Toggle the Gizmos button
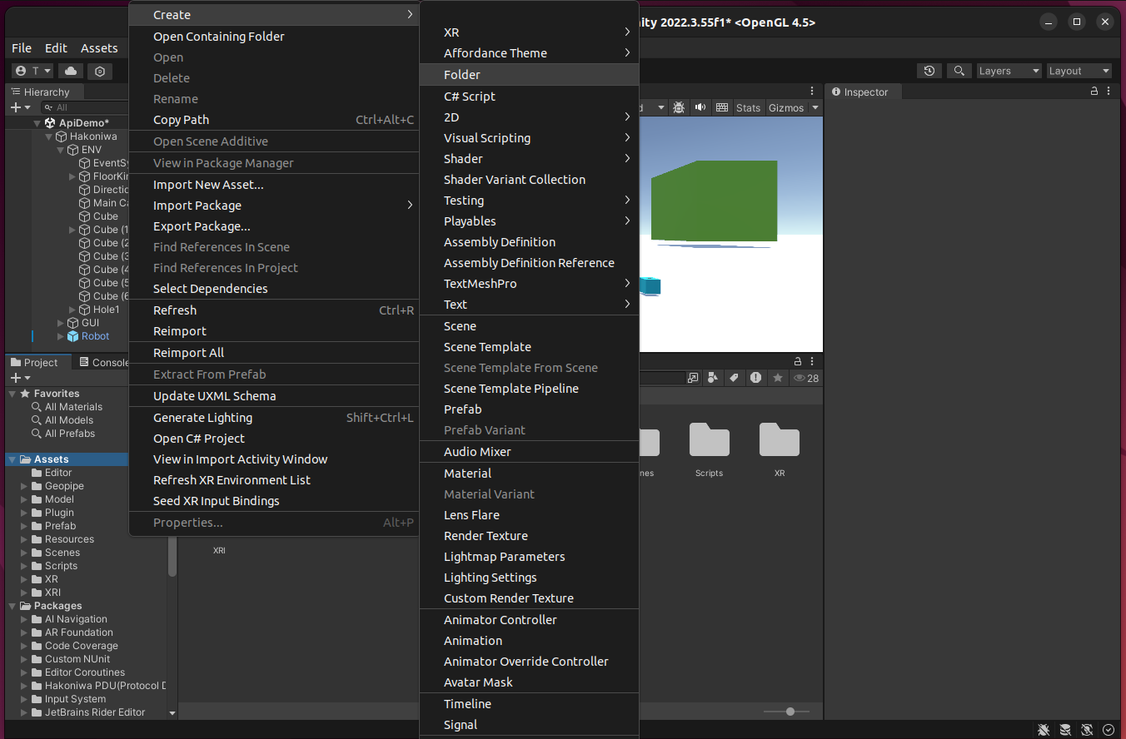 pyautogui.click(x=786, y=107)
